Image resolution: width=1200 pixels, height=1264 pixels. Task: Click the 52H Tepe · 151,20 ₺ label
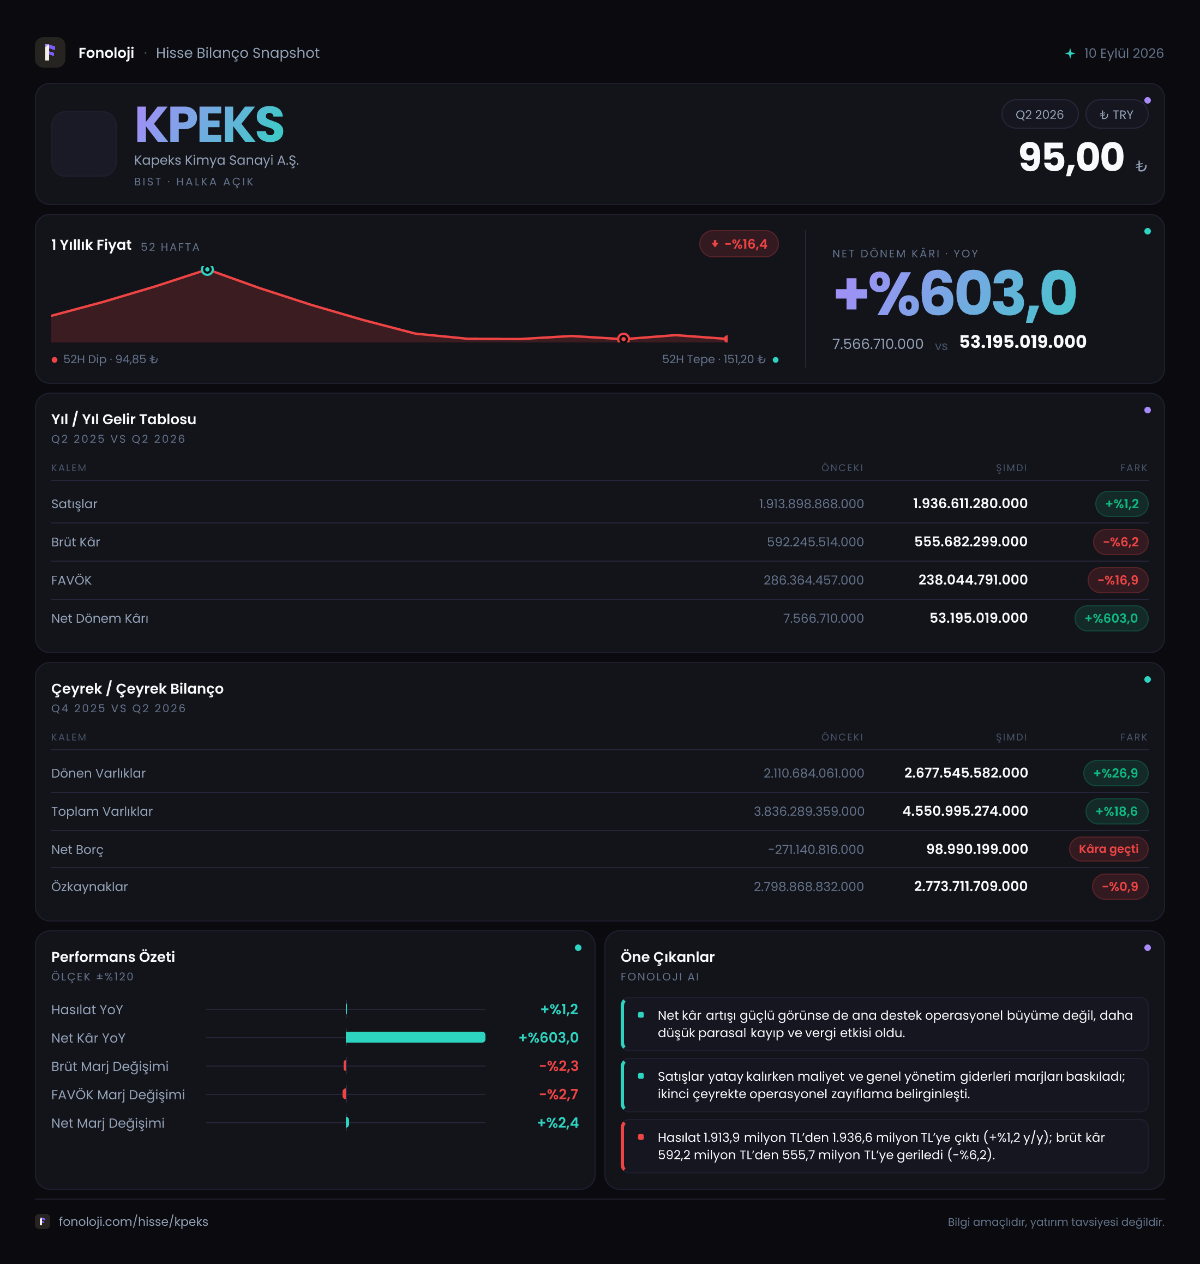[x=713, y=359]
